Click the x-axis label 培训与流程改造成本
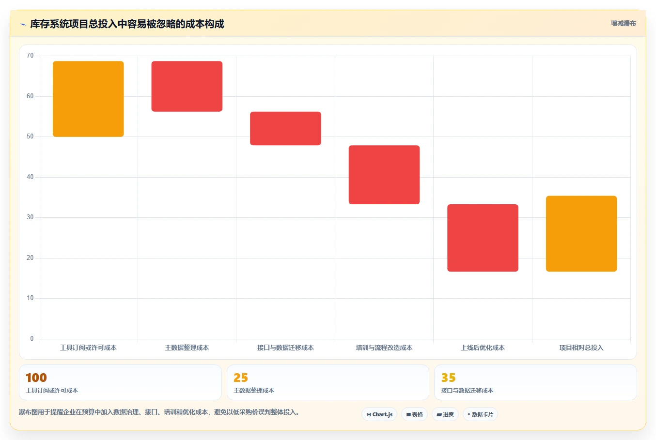 (384, 348)
